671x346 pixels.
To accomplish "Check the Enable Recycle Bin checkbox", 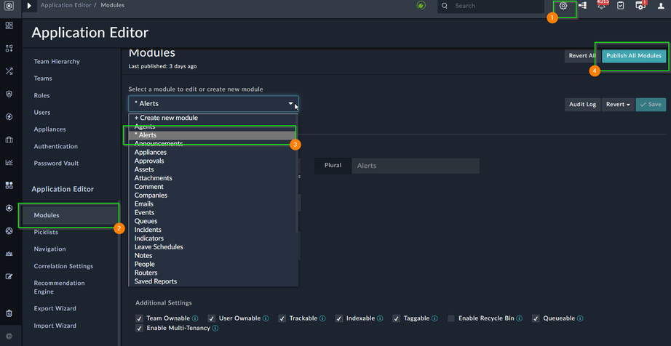I will 451,318.
